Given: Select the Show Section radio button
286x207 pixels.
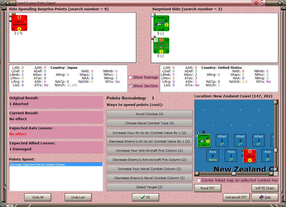Looking at the screenshot, I should click(130, 86).
